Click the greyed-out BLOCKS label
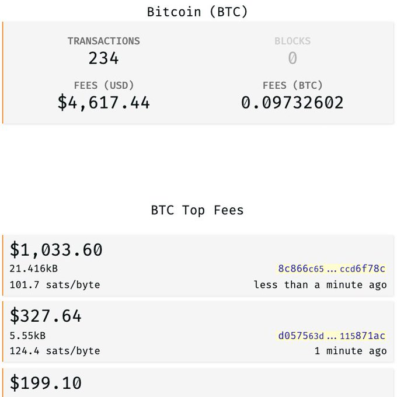Viewport: 397px width, 397px height. [292, 41]
